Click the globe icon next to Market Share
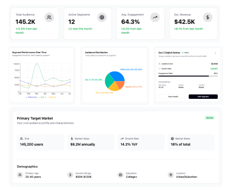 click(172, 139)
